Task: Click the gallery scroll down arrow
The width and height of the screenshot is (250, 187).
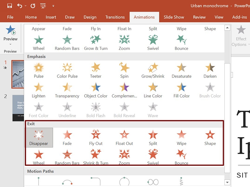Action: point(227,182)
